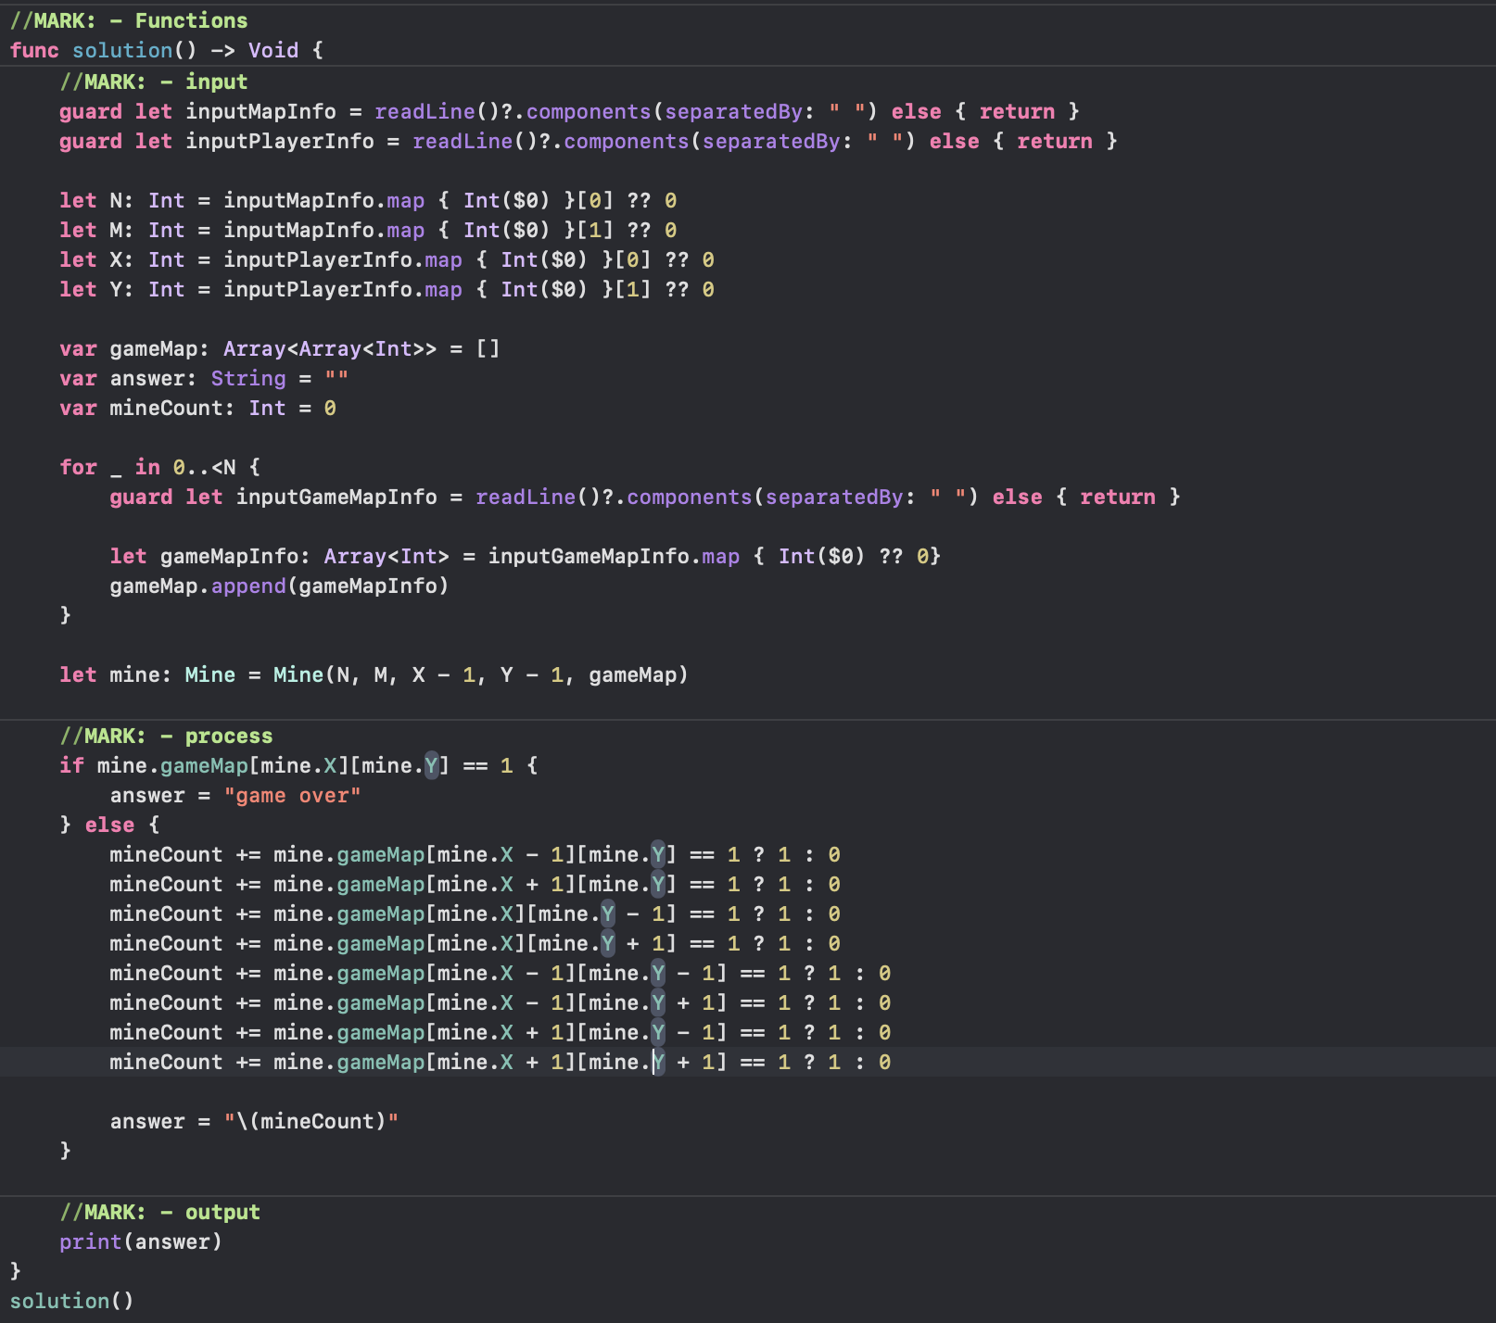
Task: Click mineCount line with '[mine.X + 1][mine.Y - 1]'
Action: [501, 1032]
